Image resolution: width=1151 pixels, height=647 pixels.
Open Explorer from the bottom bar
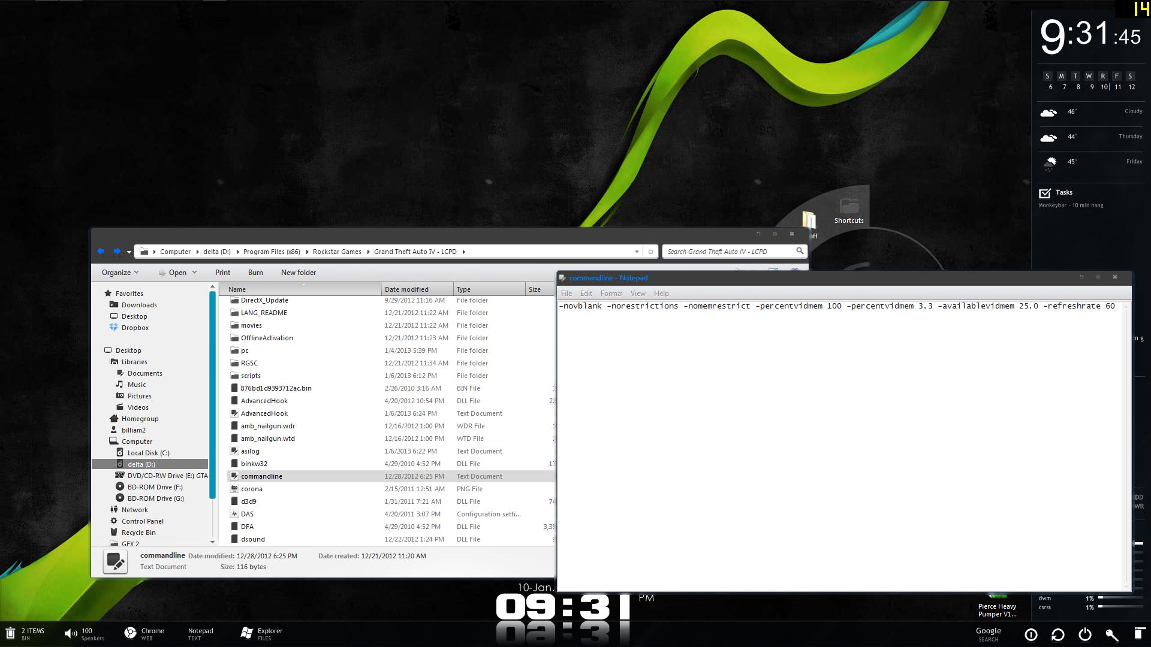(261, 633)
